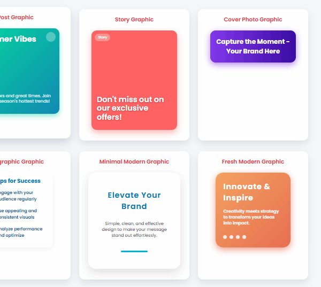Click the translucent circle on Summer Vibes card

coord(51,37)
